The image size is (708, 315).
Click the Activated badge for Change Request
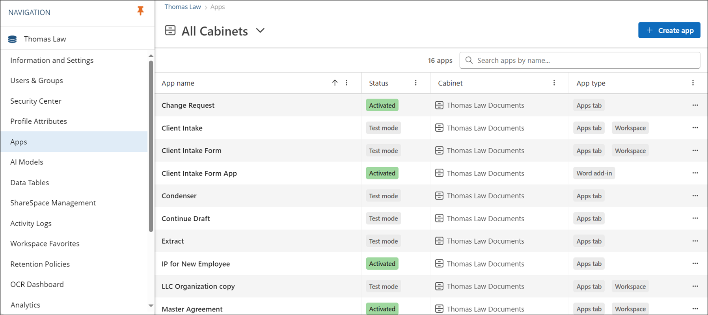(382, 105)
